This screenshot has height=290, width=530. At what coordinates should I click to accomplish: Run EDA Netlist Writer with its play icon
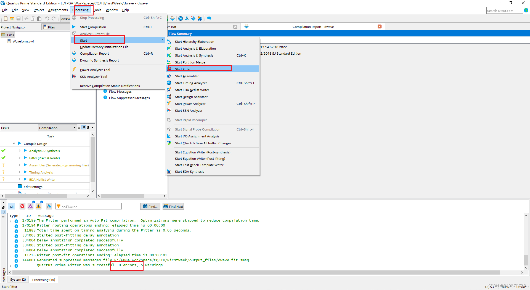(x=25, y=179)
